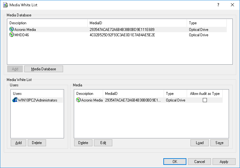Click the MHDD46 disc icon
The image size is (240, 168).
[x=12, y=35]
